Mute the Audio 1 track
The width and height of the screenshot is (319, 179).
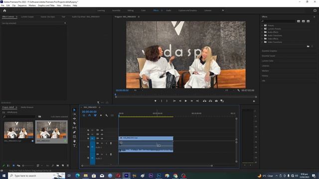click(102, 143)
